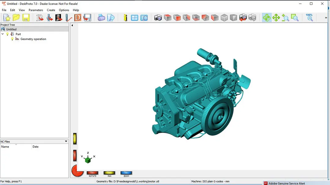Click the teal engine model in viewport
The width and height of the screenshot is (330, 185).
pyautogui.click(x=201, y=94)
